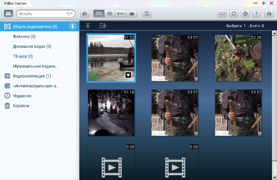Click the upload arrow in content header
This screenshot has height=180, width=277.
click(x=88, y=25)
